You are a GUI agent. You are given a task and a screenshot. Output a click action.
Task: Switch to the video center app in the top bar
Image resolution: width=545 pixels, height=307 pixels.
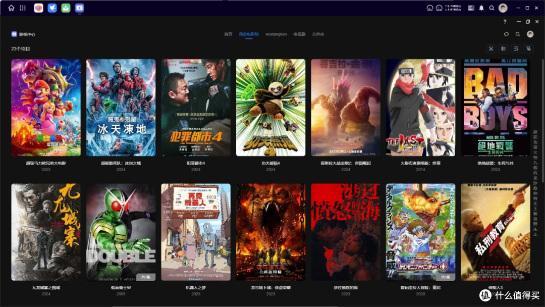tap(79, 8)
